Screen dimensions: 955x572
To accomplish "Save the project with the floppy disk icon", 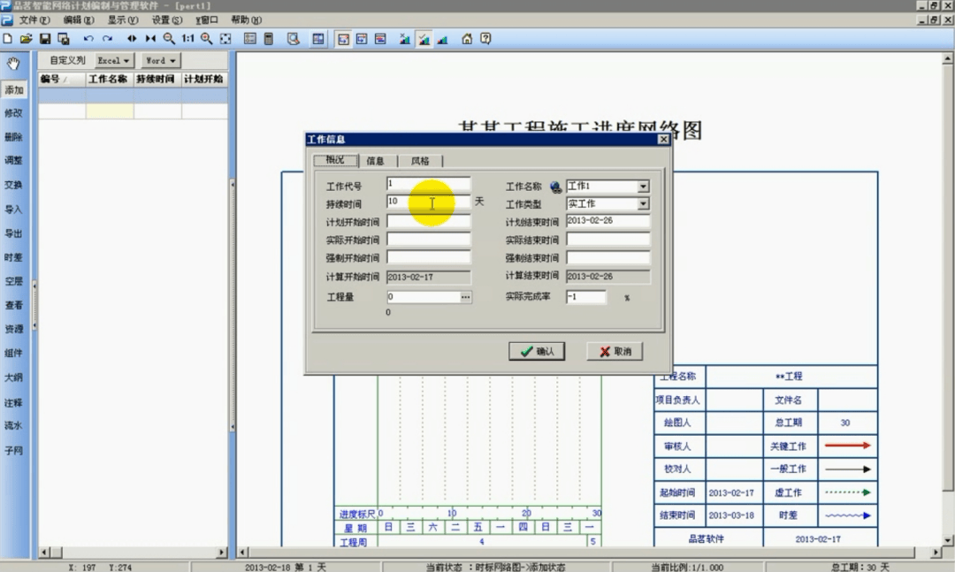I will (45, 39).
